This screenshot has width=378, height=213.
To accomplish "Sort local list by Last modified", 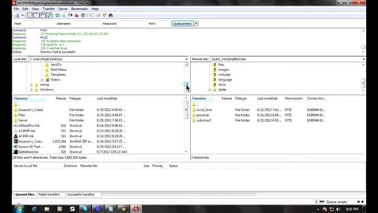I will coord(107,99).
